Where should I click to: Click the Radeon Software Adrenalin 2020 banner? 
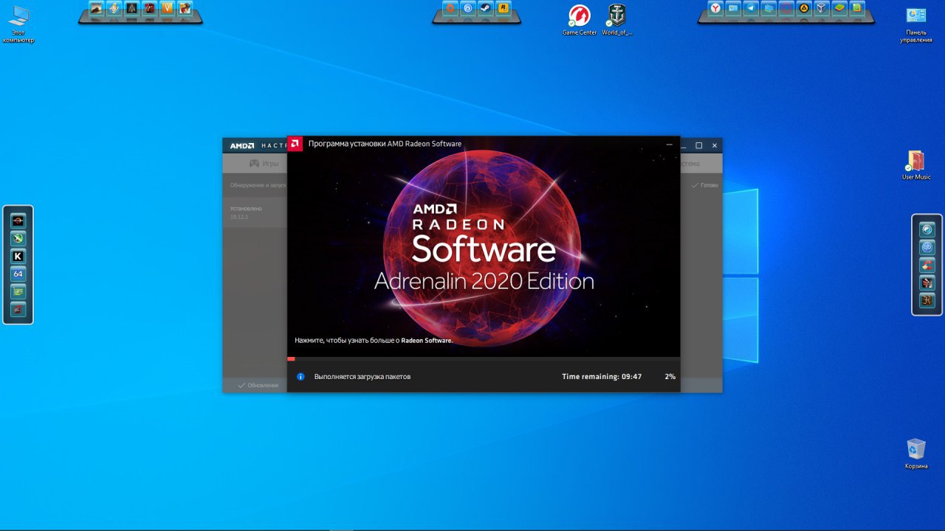click(x=484, y=246)
